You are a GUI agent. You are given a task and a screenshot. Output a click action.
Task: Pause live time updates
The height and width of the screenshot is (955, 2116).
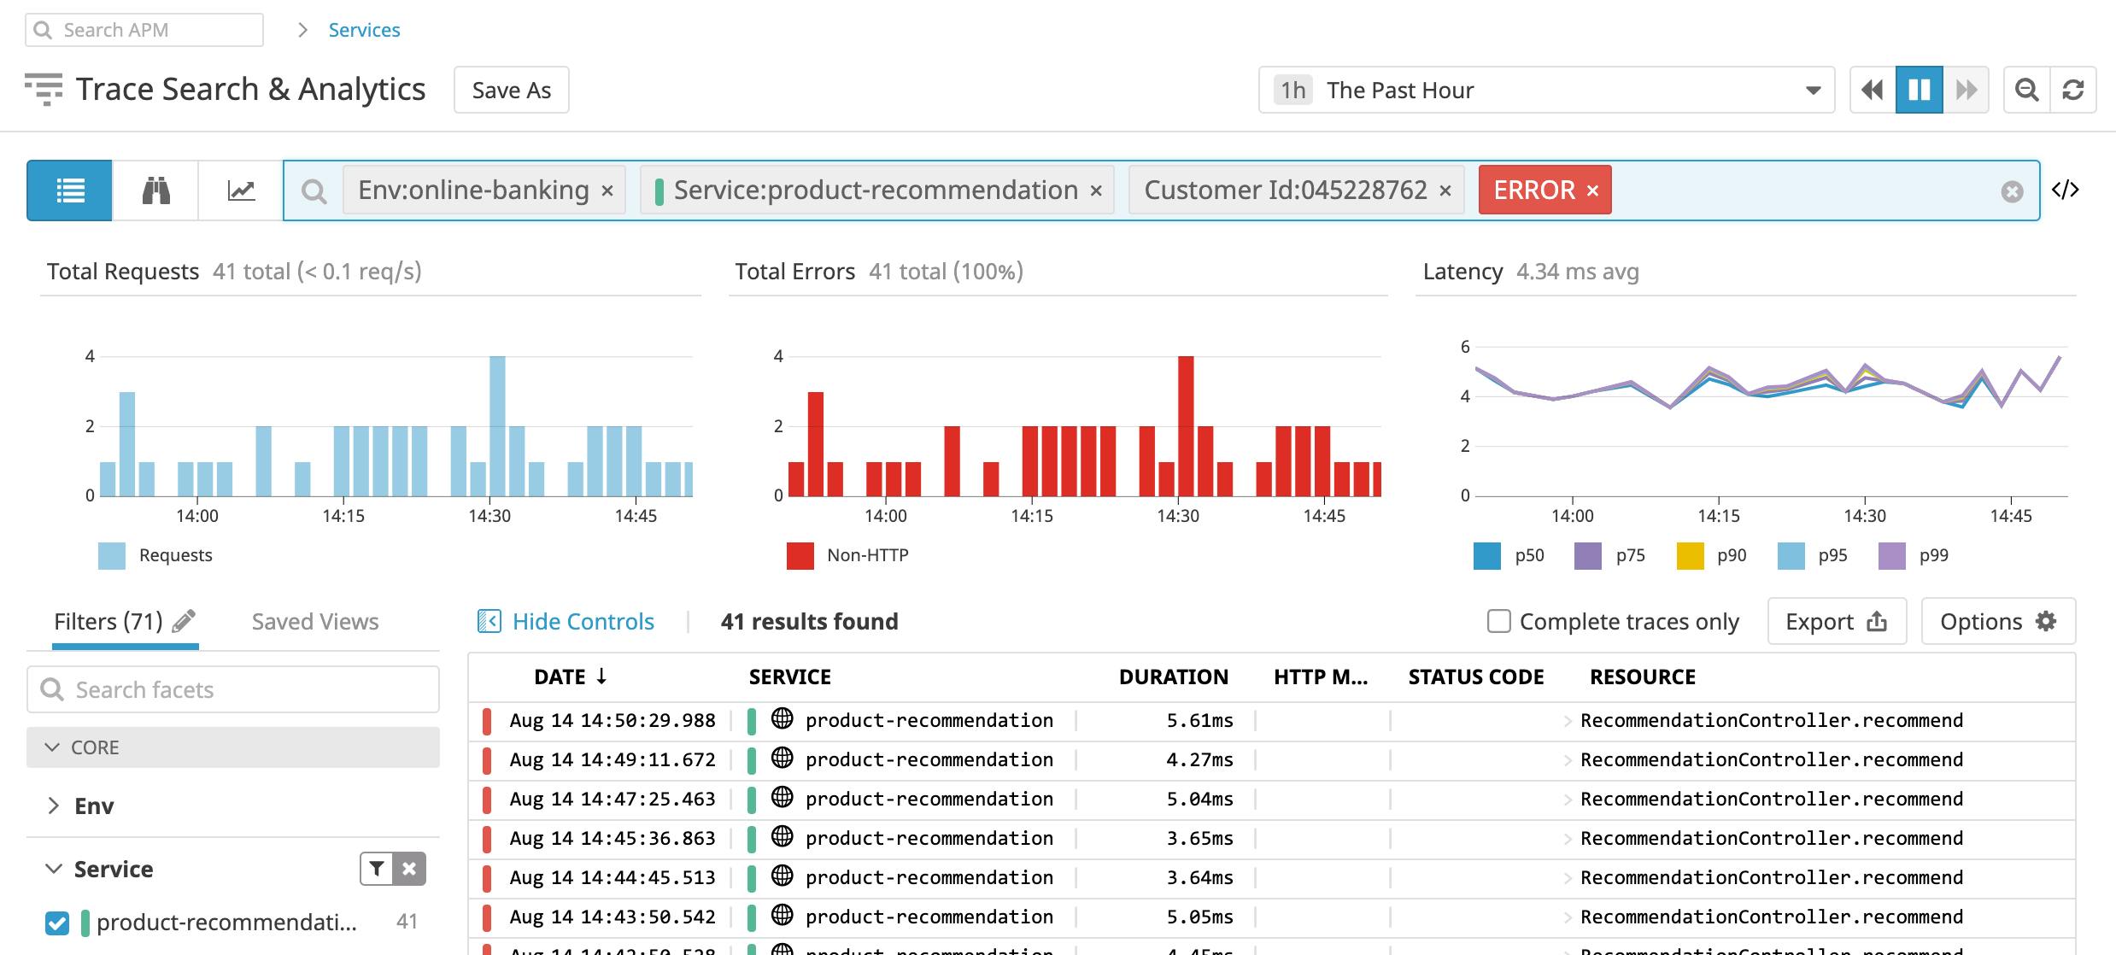(x=1919, y=90)
